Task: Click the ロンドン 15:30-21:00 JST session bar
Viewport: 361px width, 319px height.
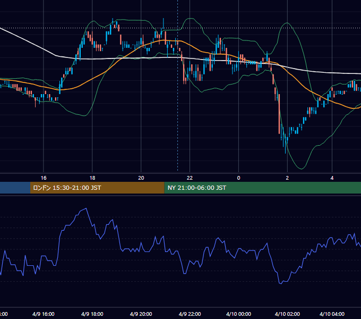Action: point(97,188)
